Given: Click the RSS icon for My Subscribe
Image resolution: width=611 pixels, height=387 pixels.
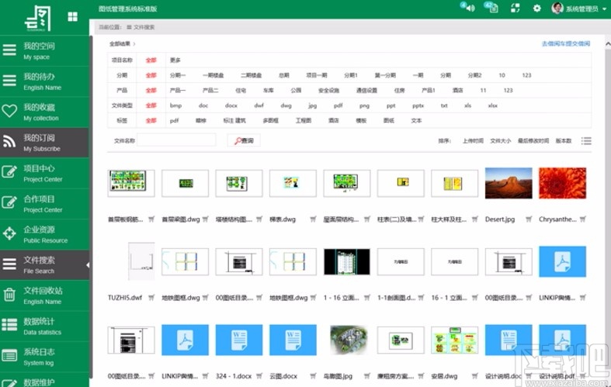Looking at the screenshot, I should [x=9, y=142].
